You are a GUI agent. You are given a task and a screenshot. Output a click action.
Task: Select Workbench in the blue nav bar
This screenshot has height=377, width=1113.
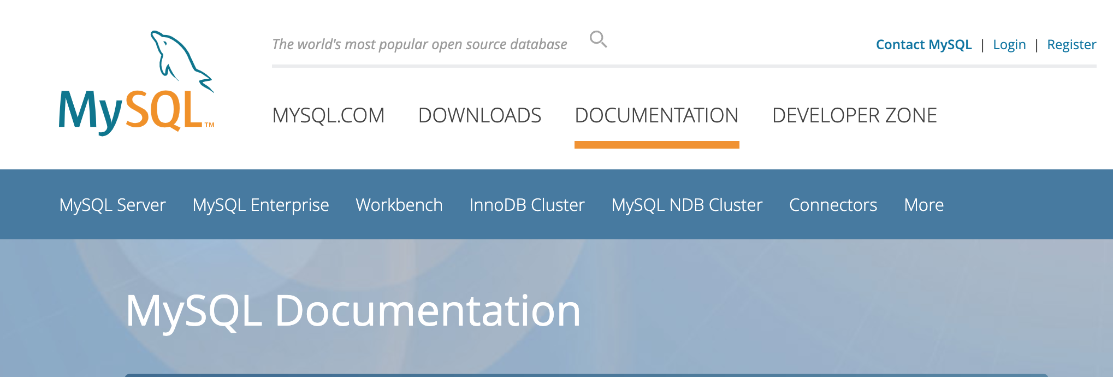pos(399,205)
